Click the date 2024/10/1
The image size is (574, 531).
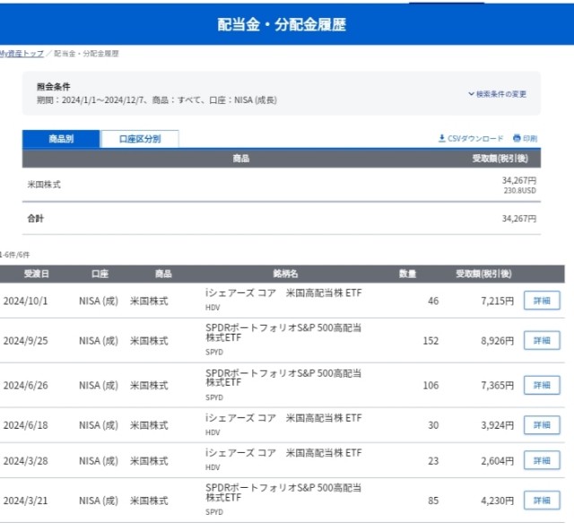click(26, 301)
